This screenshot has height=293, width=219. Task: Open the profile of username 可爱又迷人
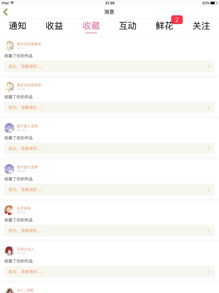point(26,249)
